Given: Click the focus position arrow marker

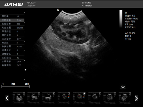Looking at the screenshot, I should point(25,70).
